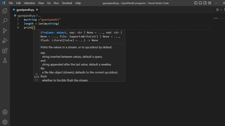
Task: Click the 'flush' parameter heading in hint
Action: [x=44, y=76]
